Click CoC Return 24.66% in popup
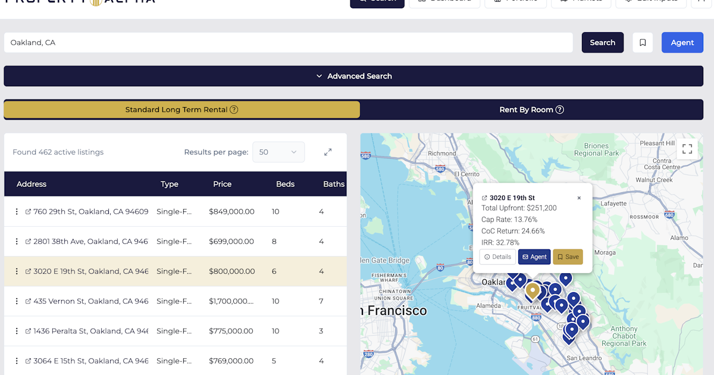This screenshot has width=714, height=375. coord(513,231)
